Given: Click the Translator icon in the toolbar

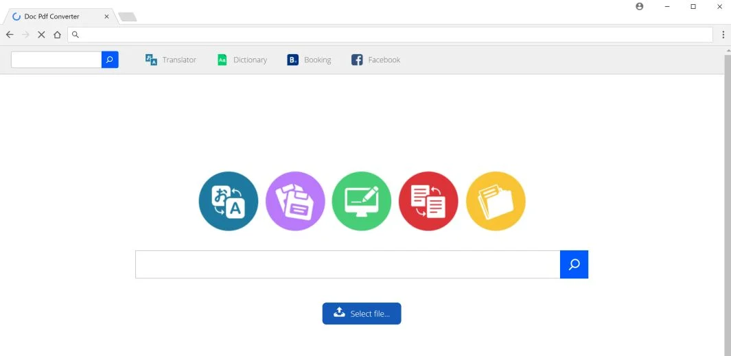Looking at the screenshot, I should click(x=151, y=60).
